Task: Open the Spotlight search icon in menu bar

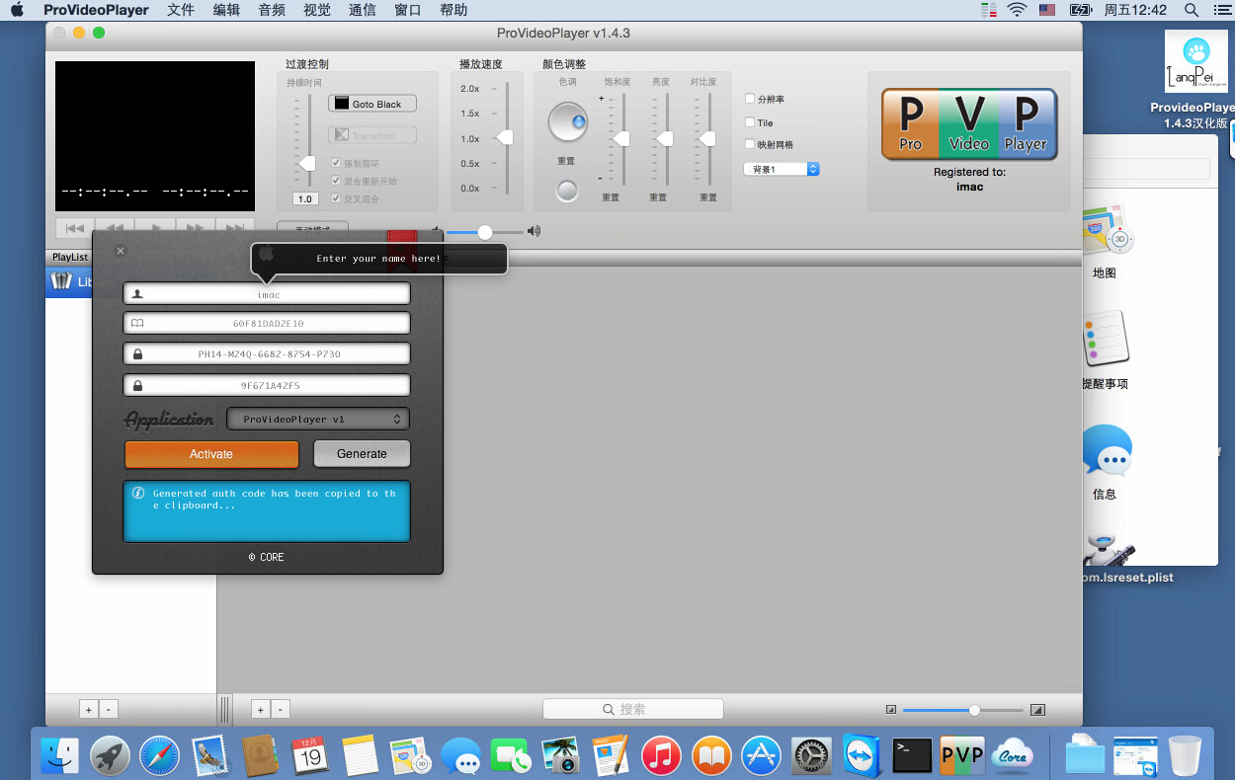Action: (1192, 10)
